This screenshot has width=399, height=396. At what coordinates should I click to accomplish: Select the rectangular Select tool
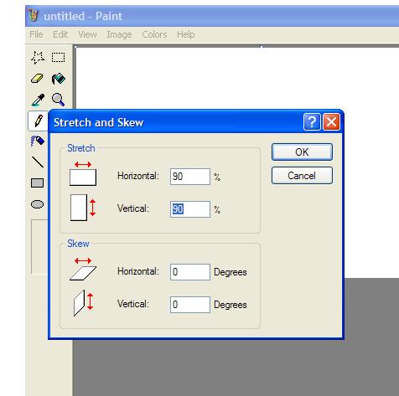pyautogui.click(x=58, y=58)
